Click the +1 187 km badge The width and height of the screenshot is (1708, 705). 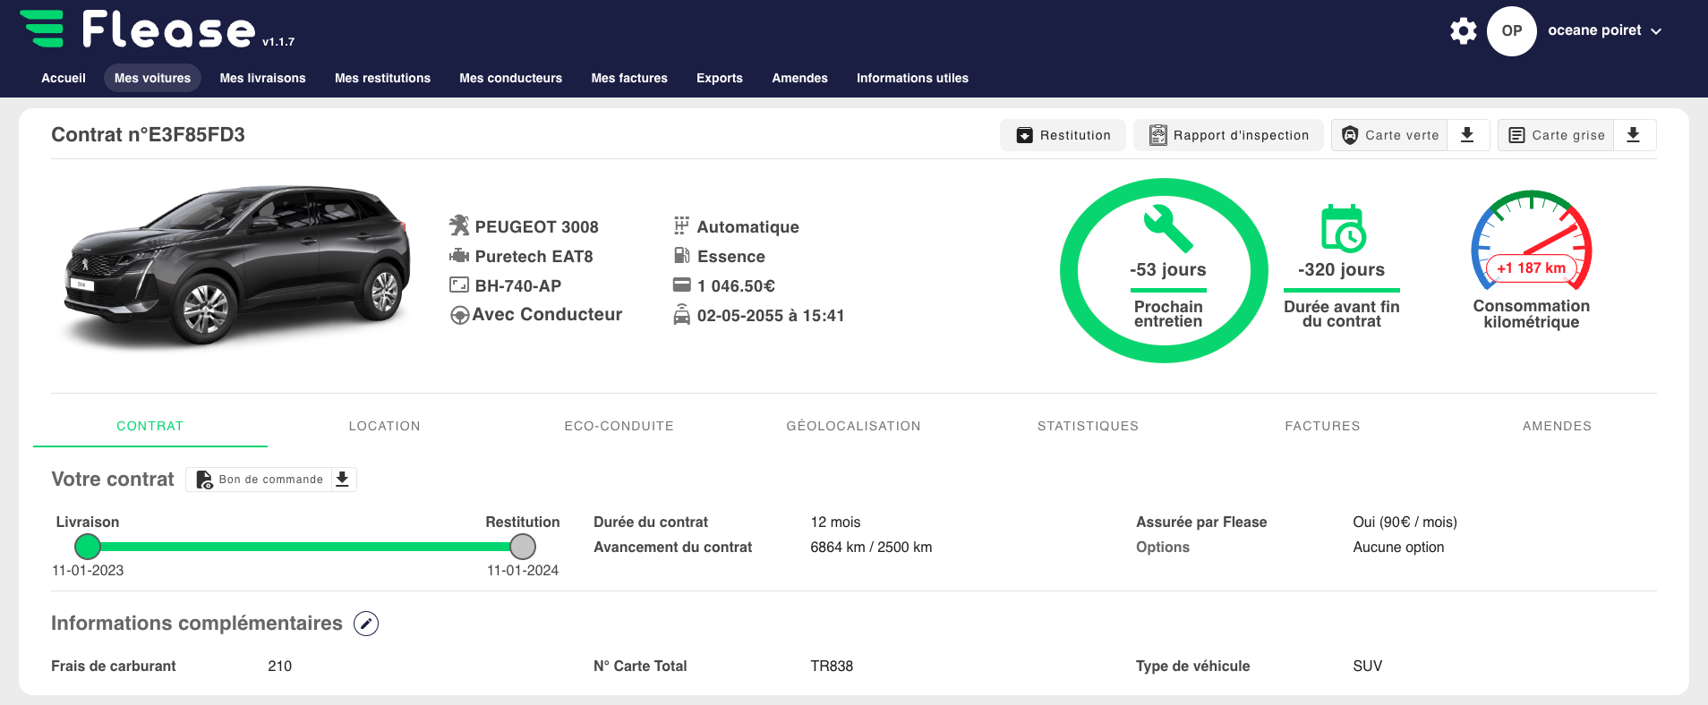tap(1531, 268)
